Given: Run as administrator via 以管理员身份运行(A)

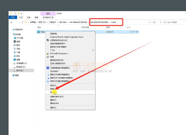Looking at the screenshot, I should [59, 40].
